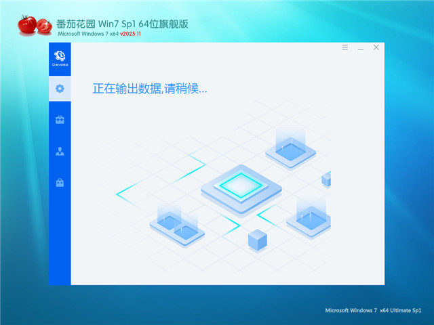
Task: Click the Dsvoeo gear logo in sidebar
Action: pyautogui.click(x=60, y=58)
